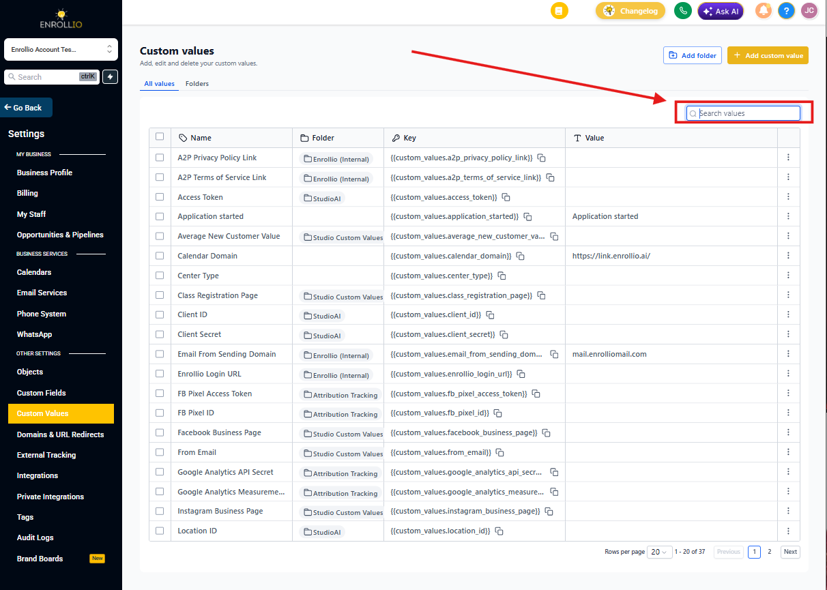
Task: Open the yellow notes icon in top bar
Action: [560, 11]
